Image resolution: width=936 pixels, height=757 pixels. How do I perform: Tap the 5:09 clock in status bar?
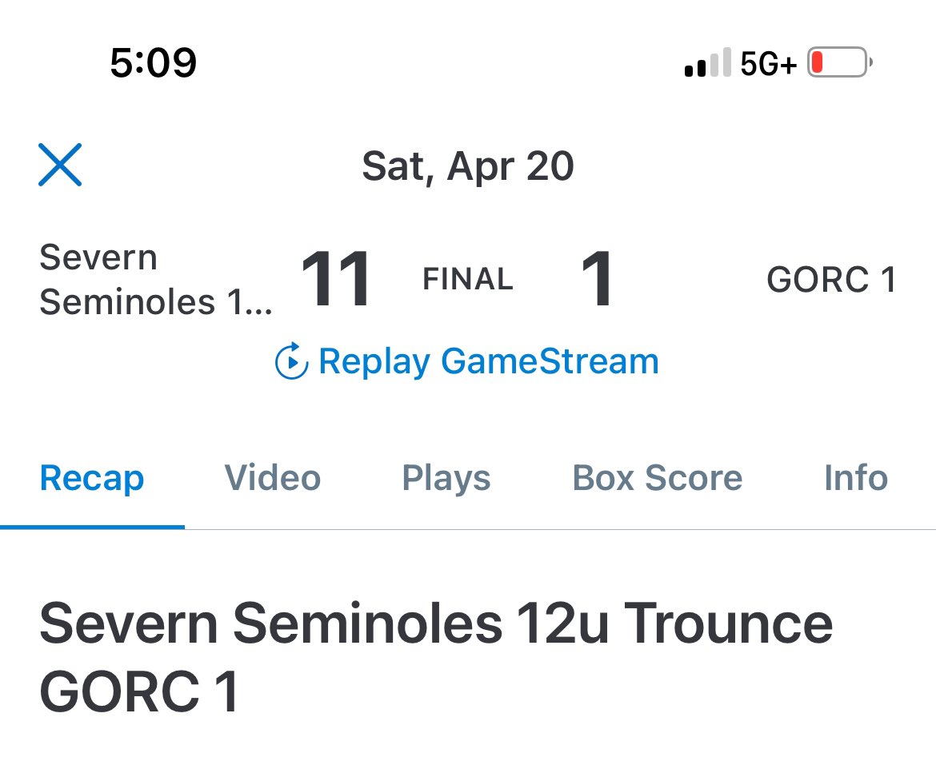click(154, 62)
